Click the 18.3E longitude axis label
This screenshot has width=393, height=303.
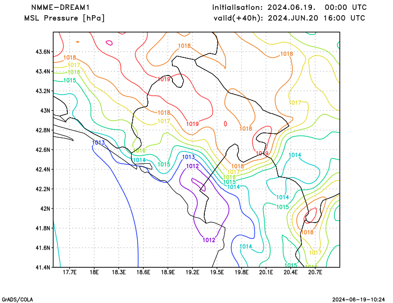pyautogui.click(x=118, y=272)
